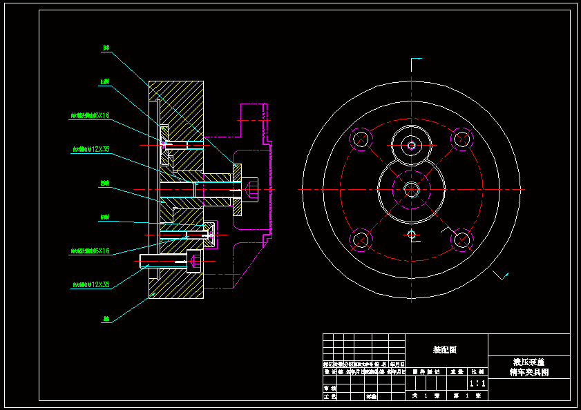The width and height of the screenshot is (581, 410).
Task: Pick the upper-left bolt hole in the circular view
Action: [361, 139]
